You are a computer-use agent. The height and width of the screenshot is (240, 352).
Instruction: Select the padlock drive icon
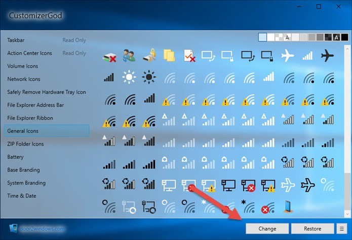[149, 55]
